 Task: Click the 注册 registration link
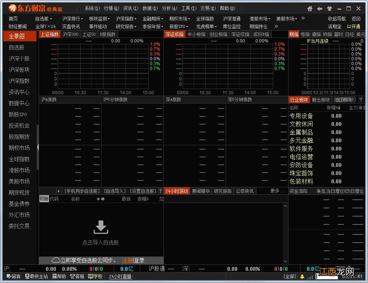127,260
